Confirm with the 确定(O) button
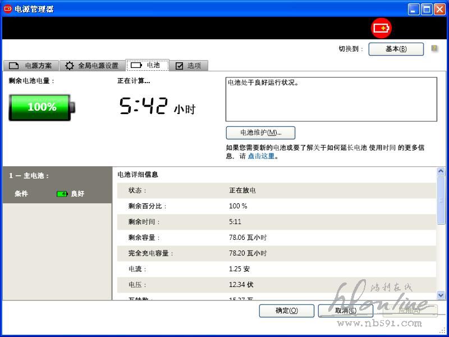 point(286,311)
